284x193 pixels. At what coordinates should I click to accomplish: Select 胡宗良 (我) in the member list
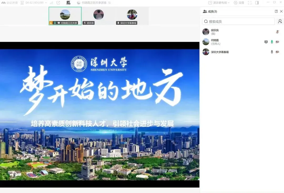coord(242,32)
